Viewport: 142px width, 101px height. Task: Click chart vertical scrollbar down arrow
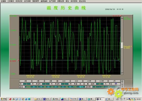pyautogui.click(x=122, y=74)
